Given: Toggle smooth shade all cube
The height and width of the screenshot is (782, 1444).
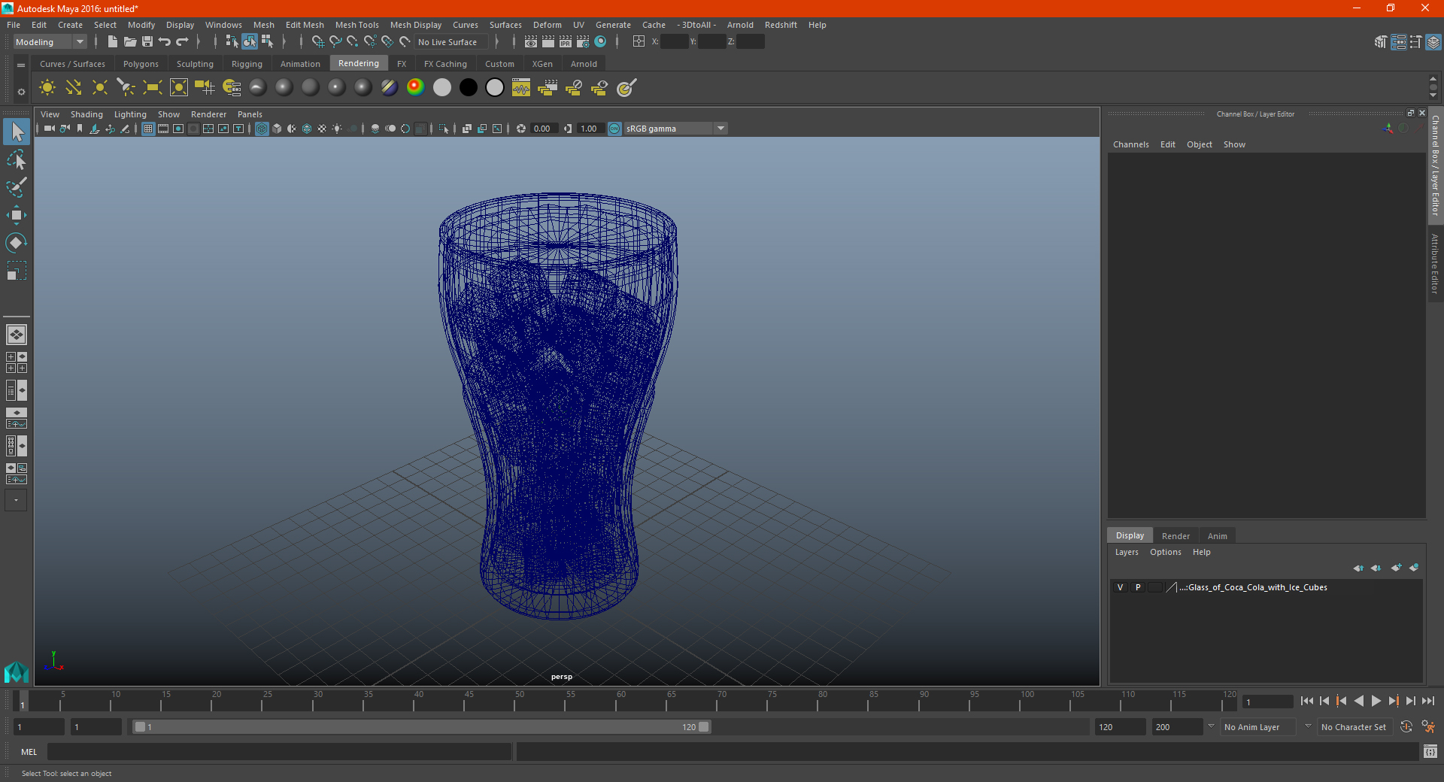Looking at the screenshot, I should (277, 129).
